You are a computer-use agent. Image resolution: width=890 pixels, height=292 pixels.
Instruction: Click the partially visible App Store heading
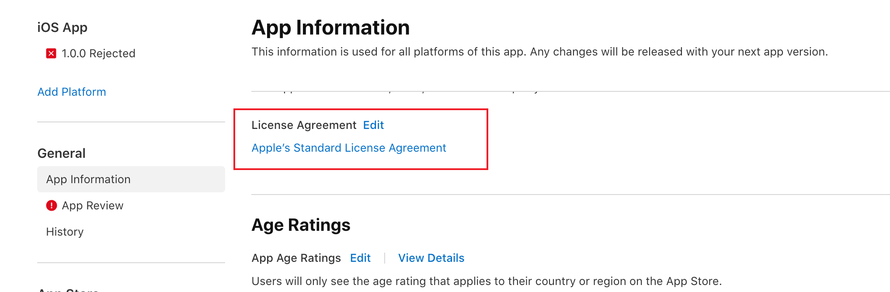pos(68,289)
